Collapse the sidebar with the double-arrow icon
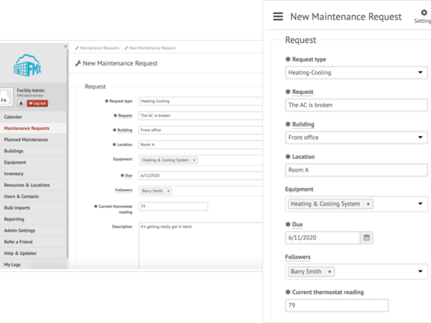Viewport: 431px width, 323px height. [x=66, y=47]
